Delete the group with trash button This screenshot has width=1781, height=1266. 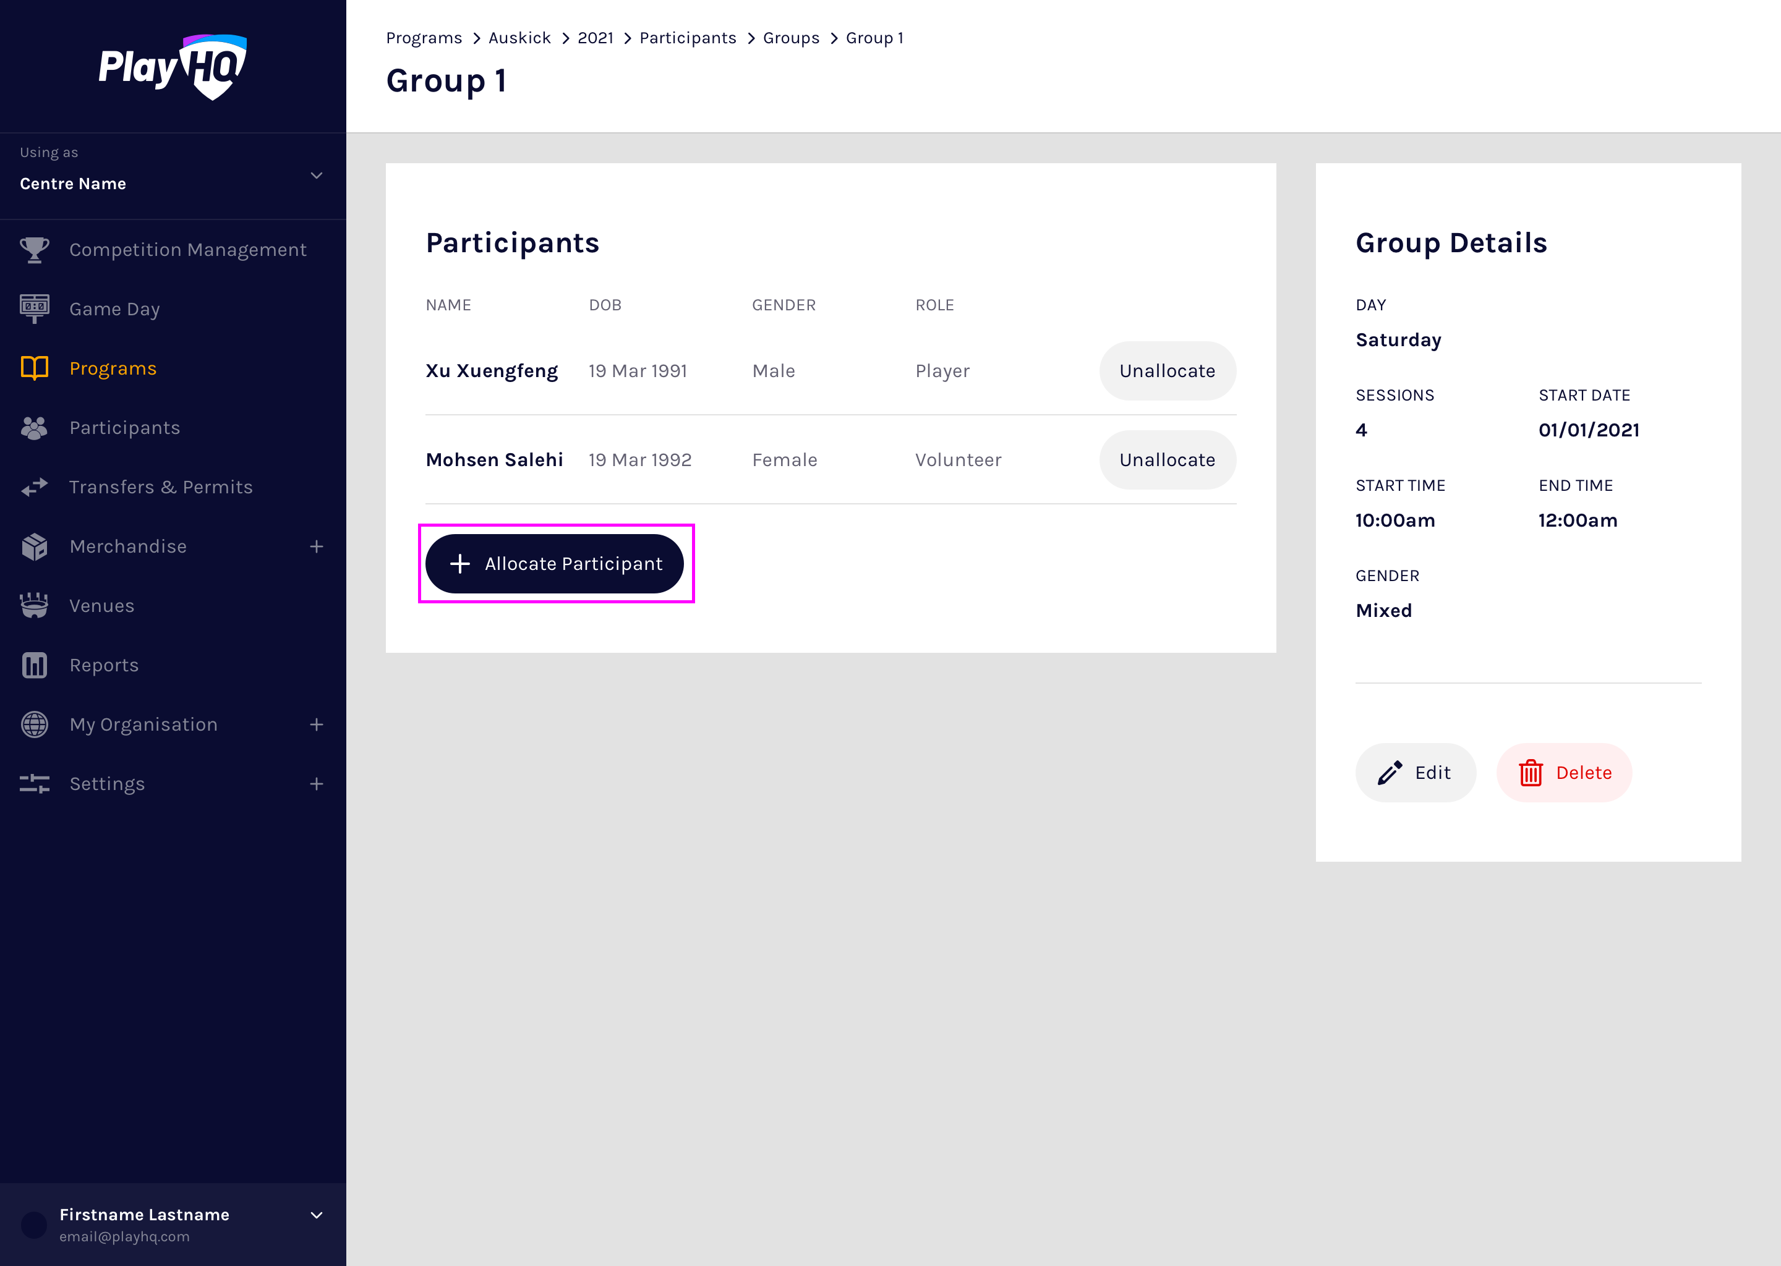[x=1563, y=773]
